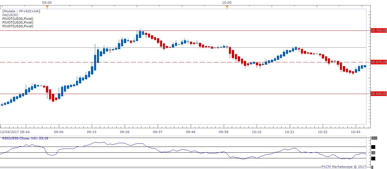Select the first PIVOT(US30,Pivot) indicator label
Image resolution: width=387 pixels, height=169 pixels.
(18, 19)
